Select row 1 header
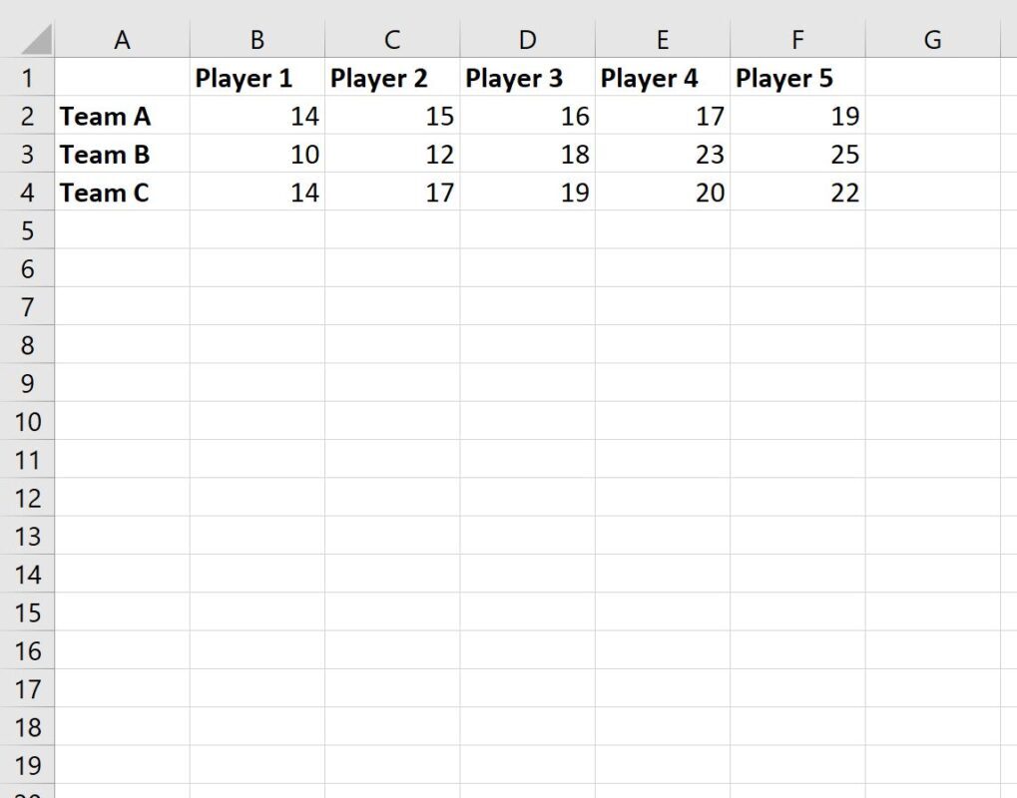Viewport: 1017px width, 798px height. pos(27,77)
